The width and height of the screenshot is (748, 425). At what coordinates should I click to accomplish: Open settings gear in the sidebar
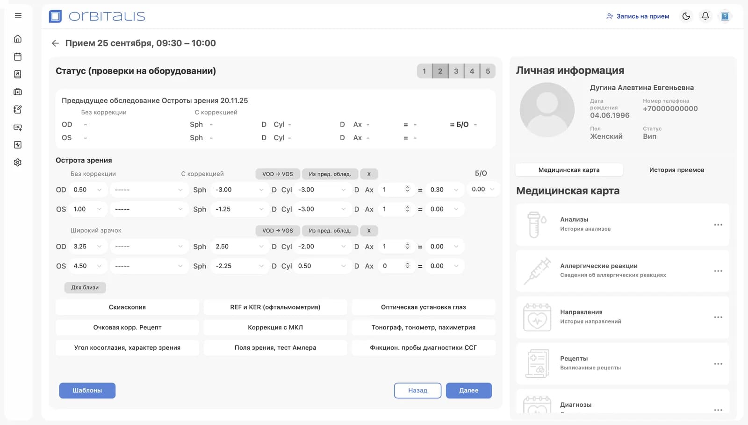click(x=18, y=163)
